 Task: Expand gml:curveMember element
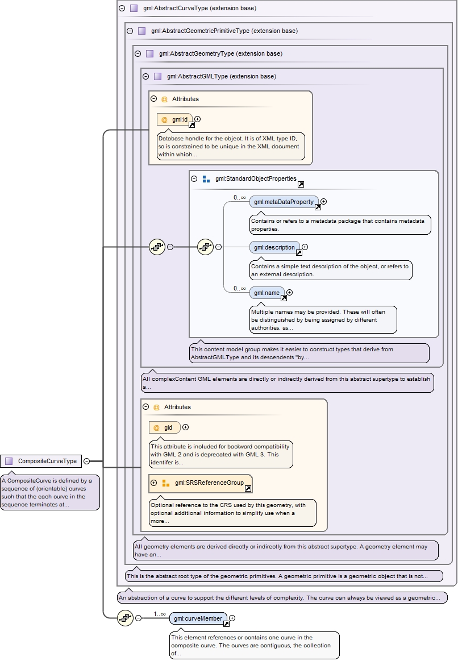point(232,618)
